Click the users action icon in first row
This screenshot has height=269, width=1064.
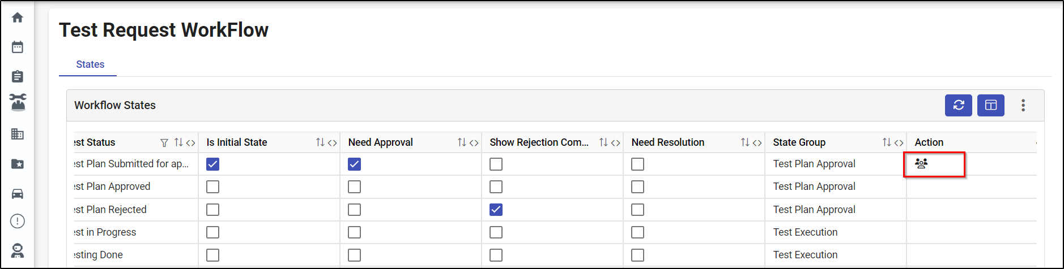pyautogui.click(x=921, y=163)
